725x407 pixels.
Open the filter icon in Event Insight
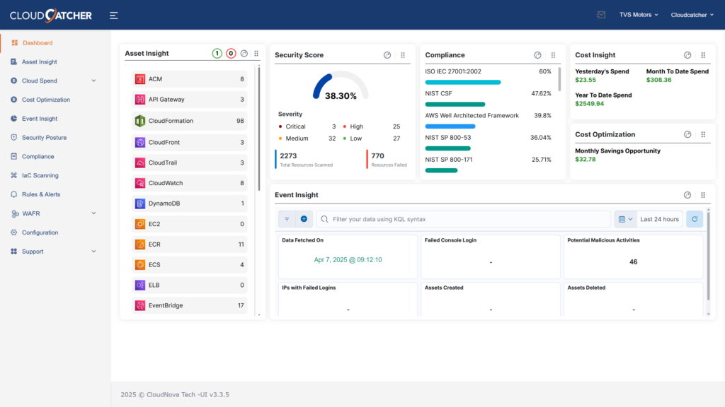click(286, 219)
